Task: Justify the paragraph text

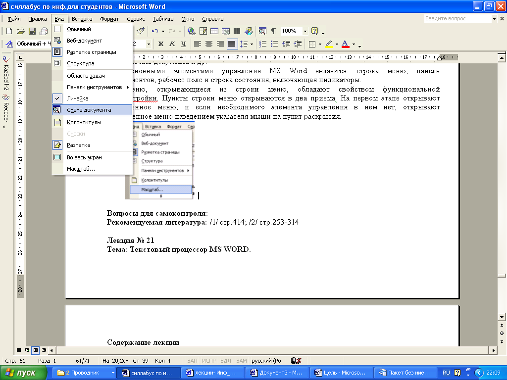Action: tap(232, 44)
